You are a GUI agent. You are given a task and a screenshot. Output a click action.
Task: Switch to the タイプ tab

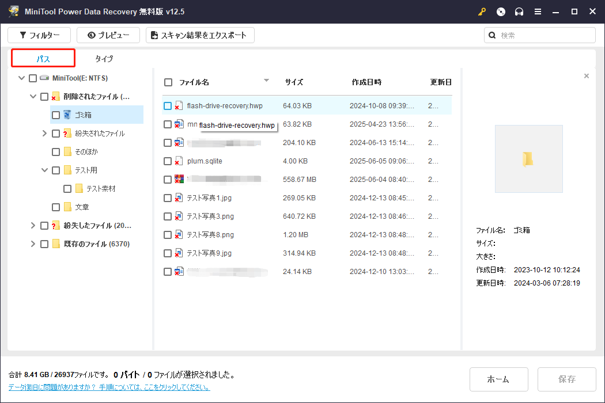(104, 59)
